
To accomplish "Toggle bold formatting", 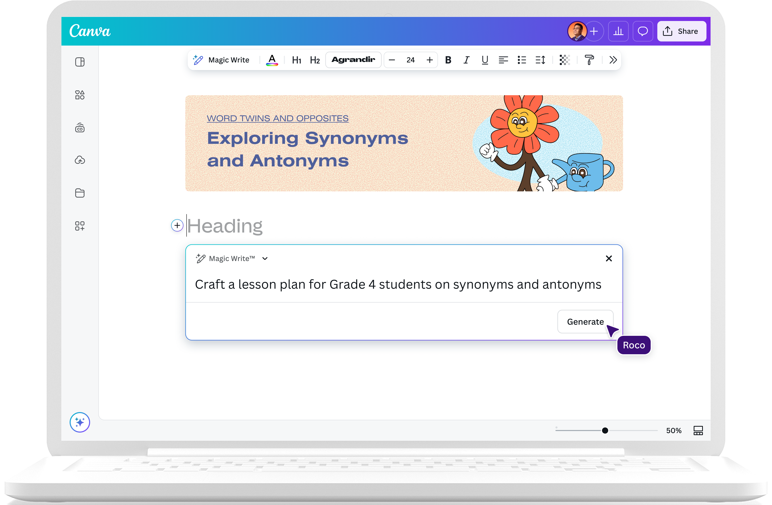I will pyautogui.click(x=448, y=60).
